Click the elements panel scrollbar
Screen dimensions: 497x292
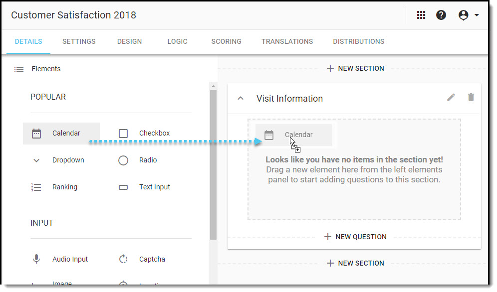coord(213,164)
